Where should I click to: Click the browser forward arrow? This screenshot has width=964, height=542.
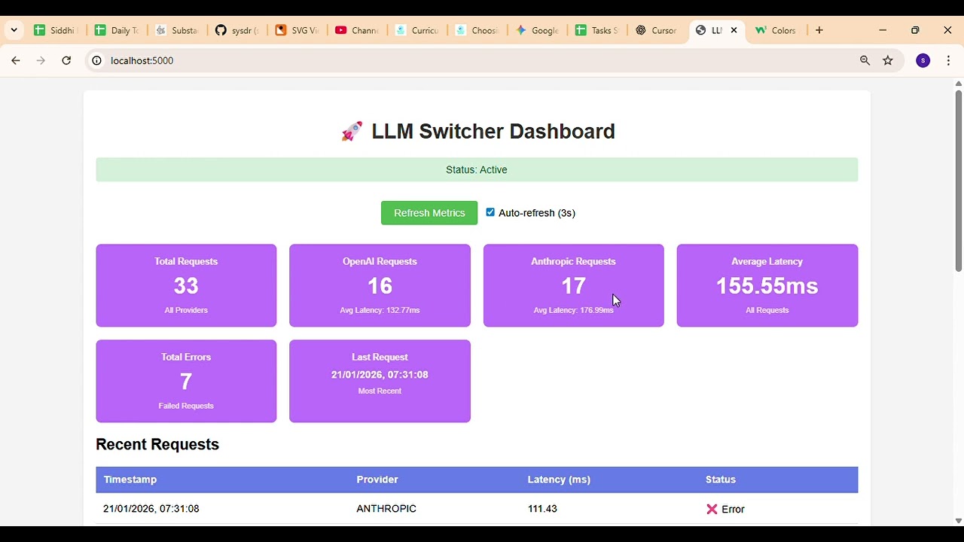[x=41, y=60]
